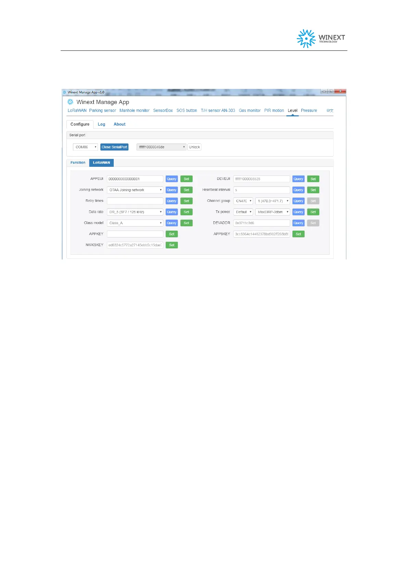
Task: Switch to the Function sub-tab
Action: pyautogui.click(x=78, y=163)
